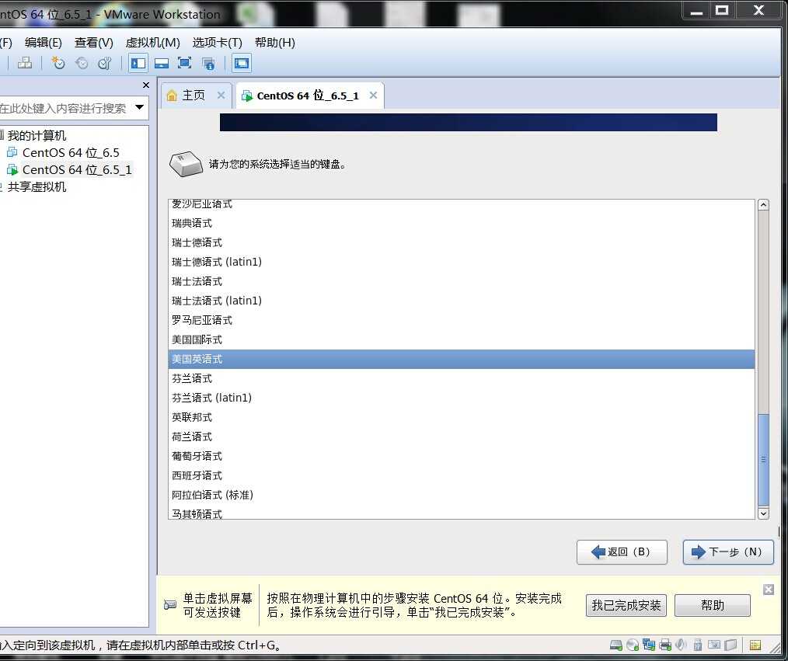Select 阿拉伯语式 (标准) keyboard layout
788x661 pixels.
tap(462, 495)
